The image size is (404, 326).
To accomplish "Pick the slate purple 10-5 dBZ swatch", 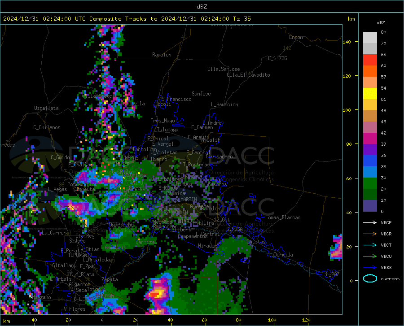I will tap(370, 206).
